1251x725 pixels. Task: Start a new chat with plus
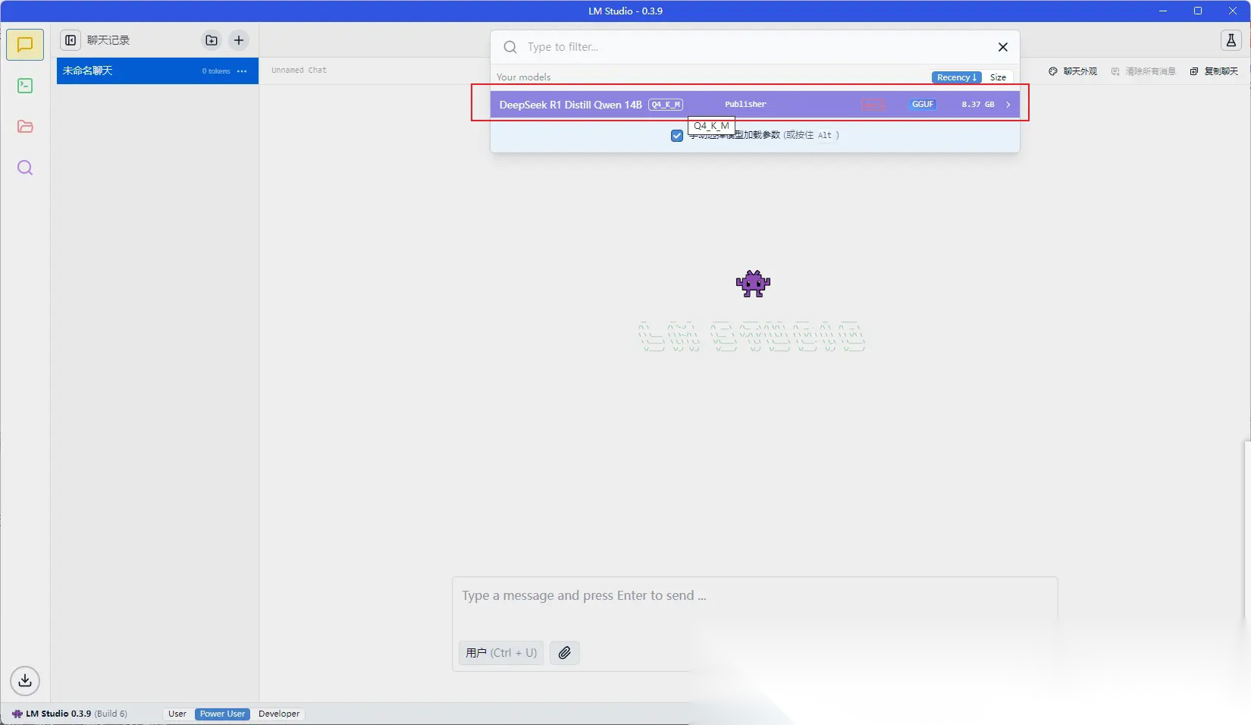pos(239,40)
